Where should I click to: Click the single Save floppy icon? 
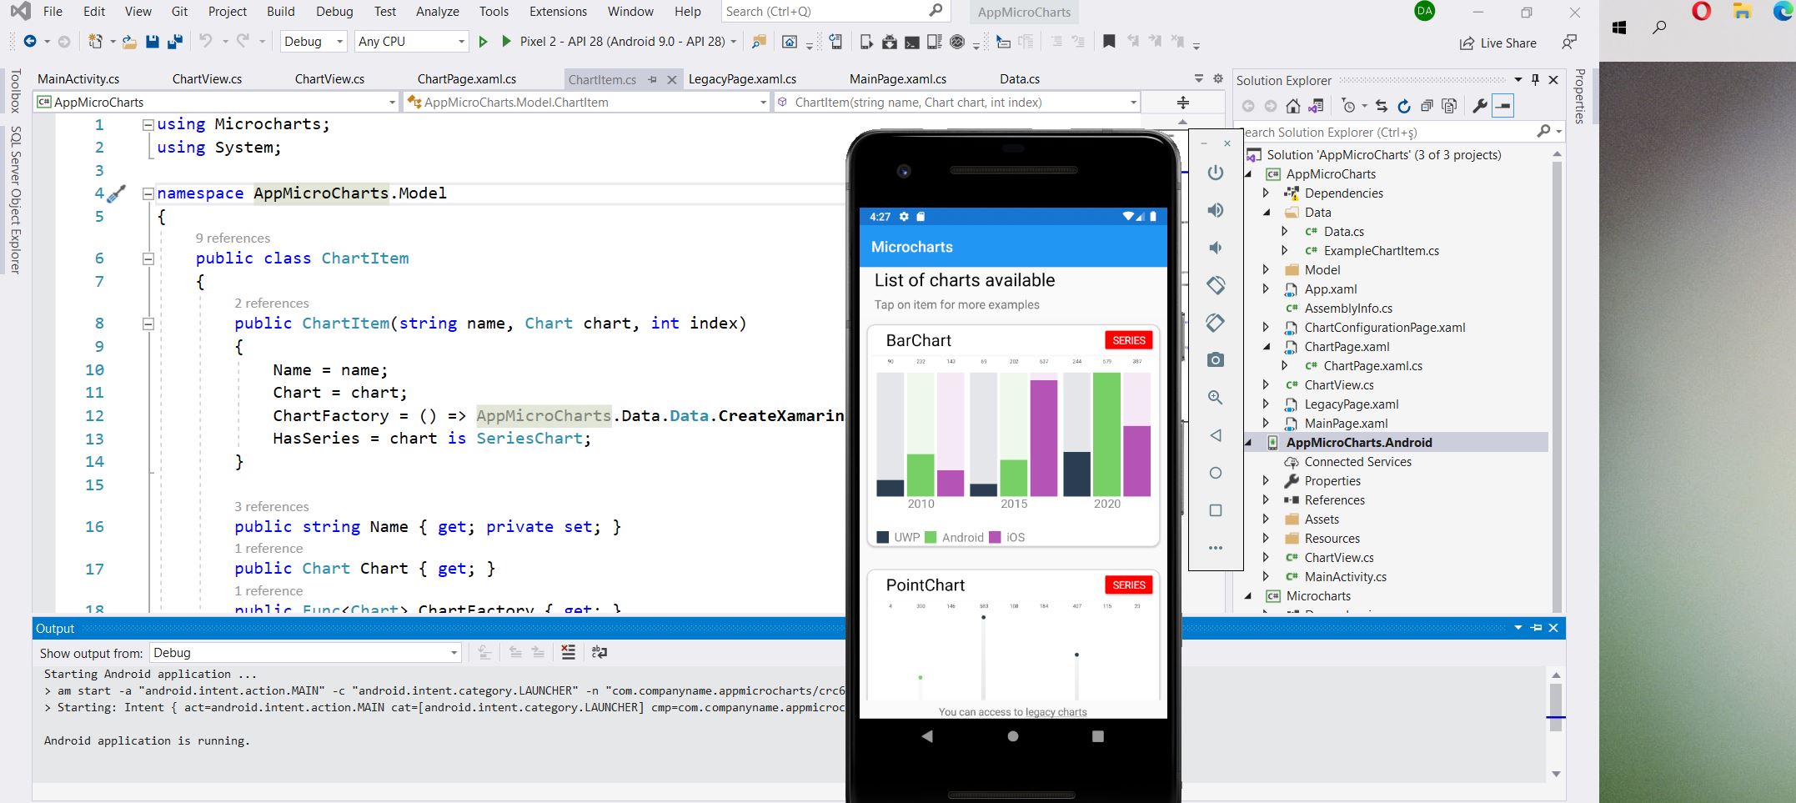153,42
